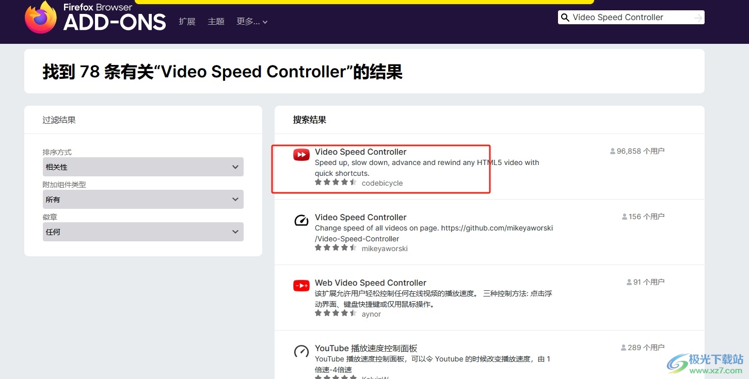Open the 排序方式 dropdown set to 相关性
The image size is (749, 379).
pyautogui.click(x=143, y=167)
